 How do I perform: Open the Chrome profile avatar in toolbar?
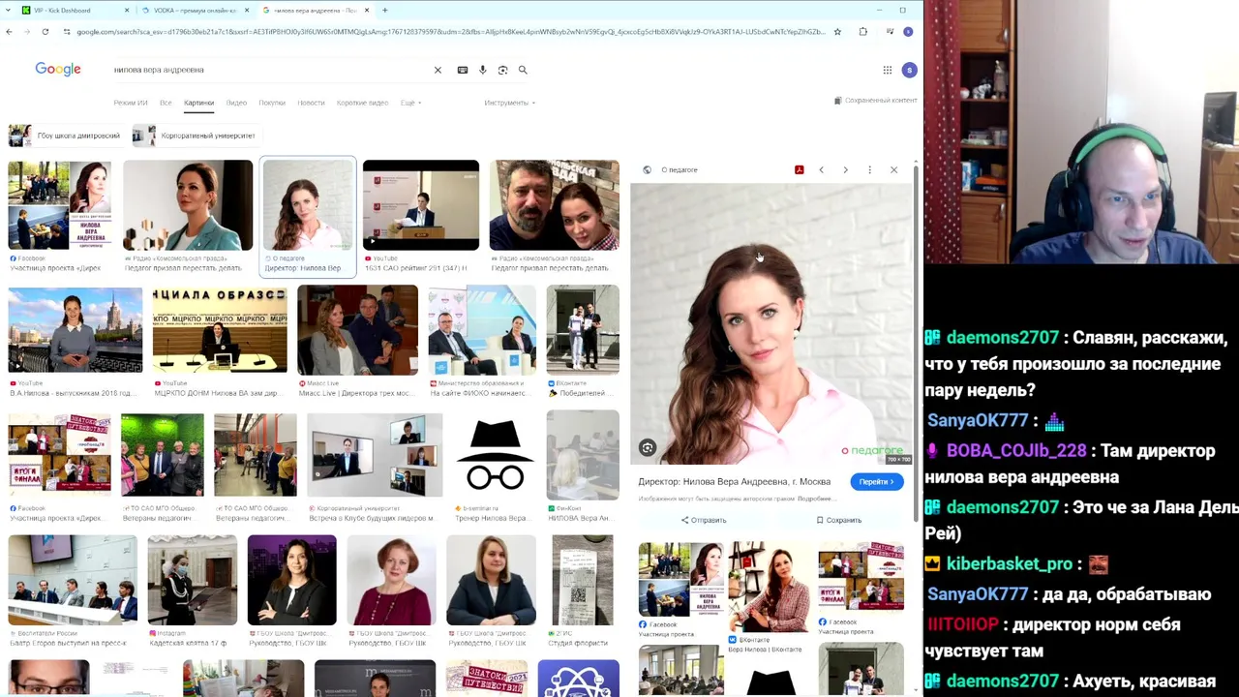coord(908,32)
